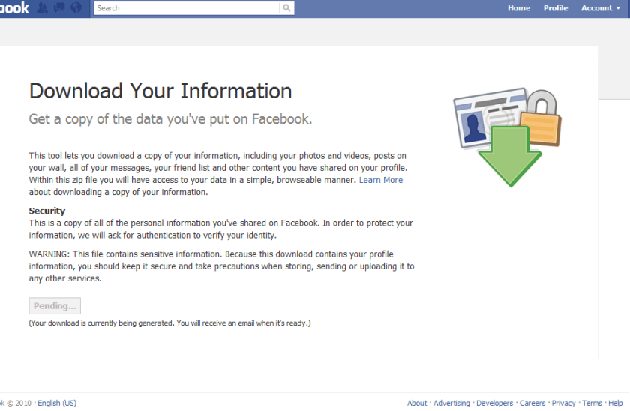Follow the Learn More link
Screen dimensions: 630x411
(380, 180)
